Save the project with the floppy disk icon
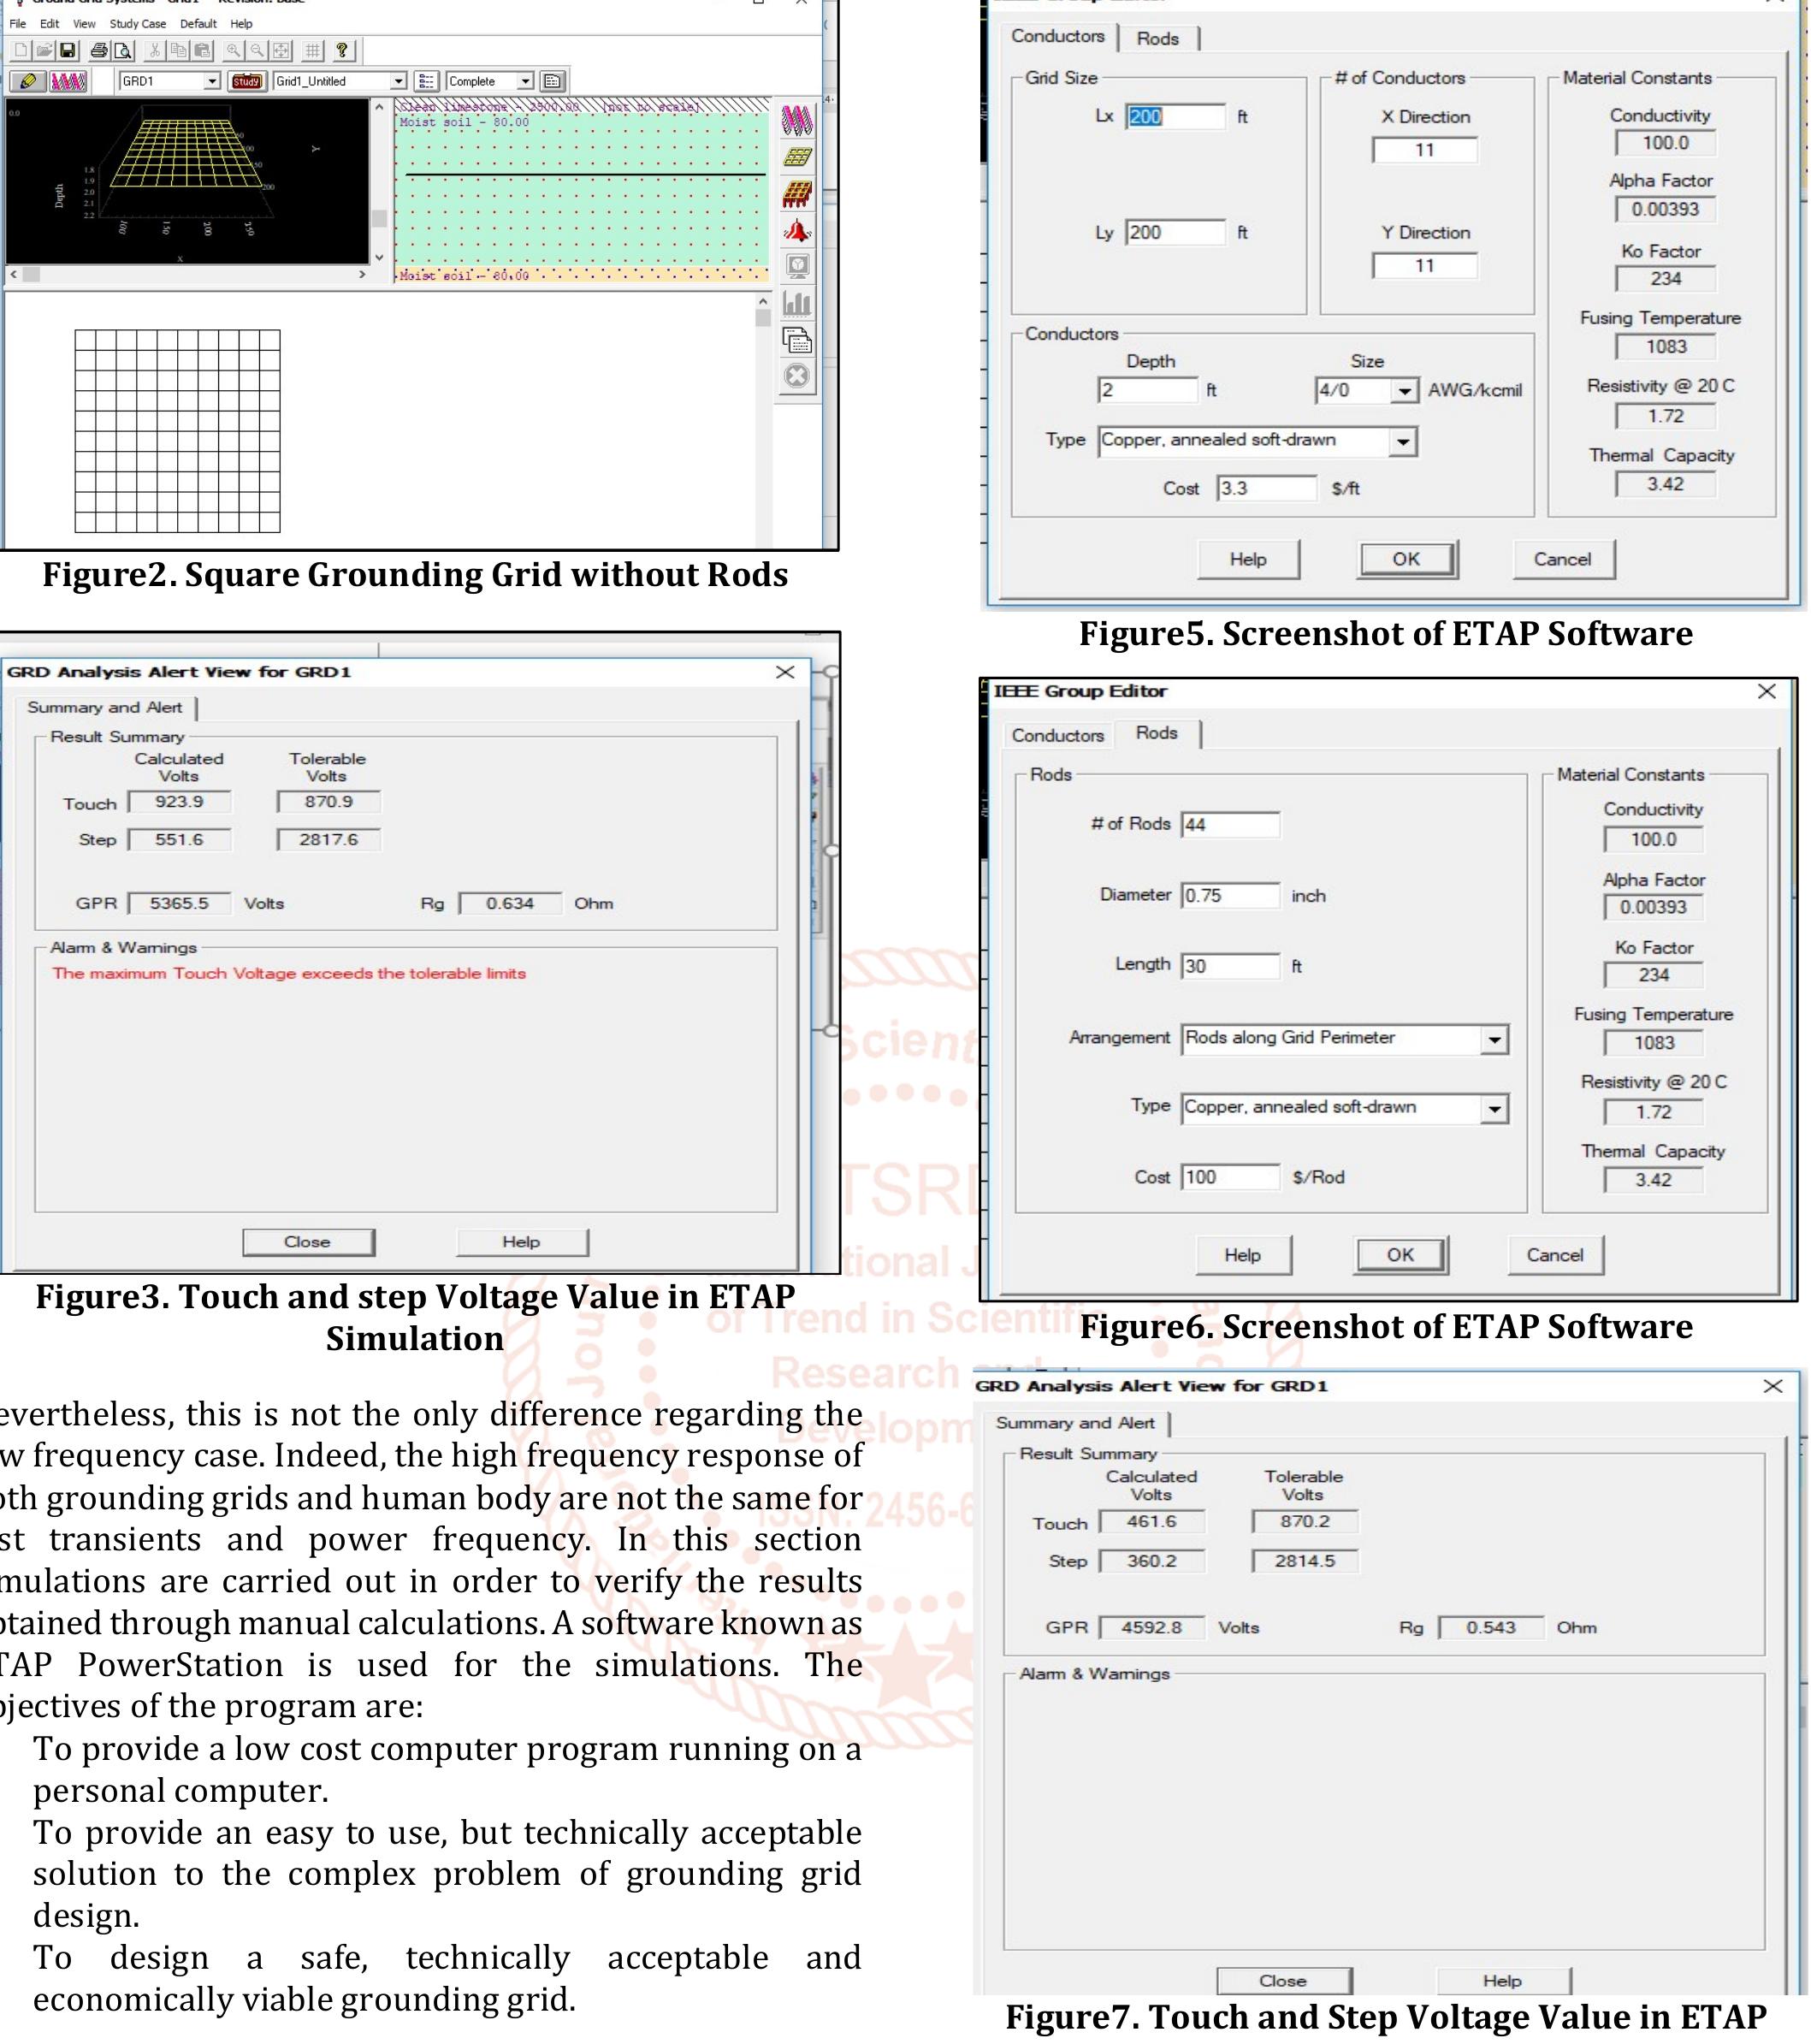The height and width of the screenshot is (2044, 1811). [x=68, y=51]
